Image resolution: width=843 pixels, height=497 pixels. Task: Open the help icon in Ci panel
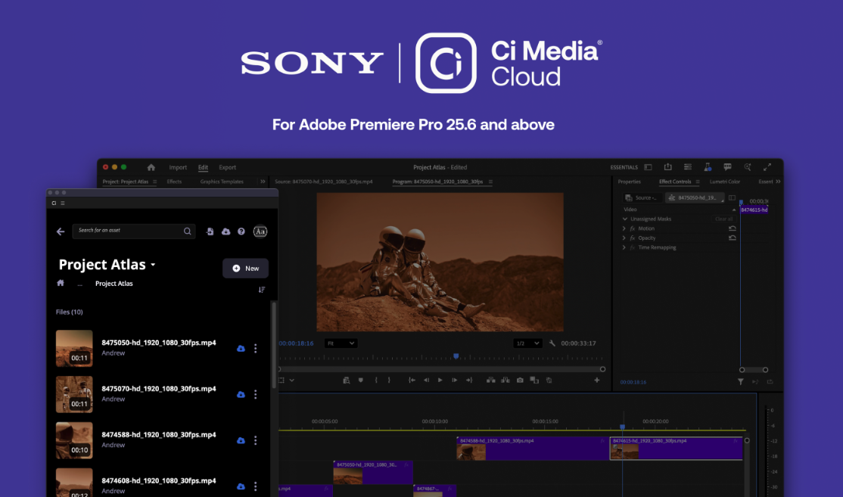[x=241, y=231]
